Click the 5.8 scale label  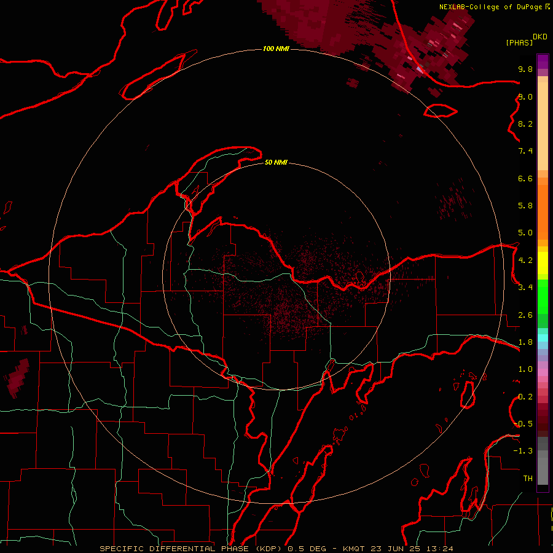525,206
